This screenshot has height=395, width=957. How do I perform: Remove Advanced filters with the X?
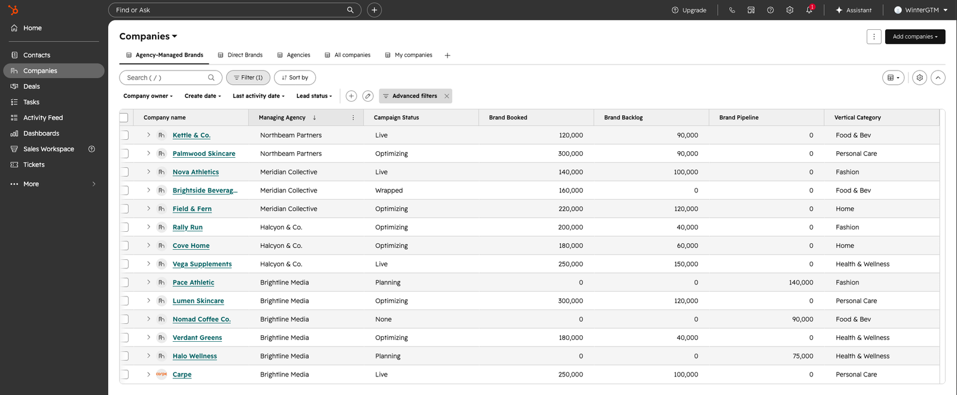click(x=447, y=96)
